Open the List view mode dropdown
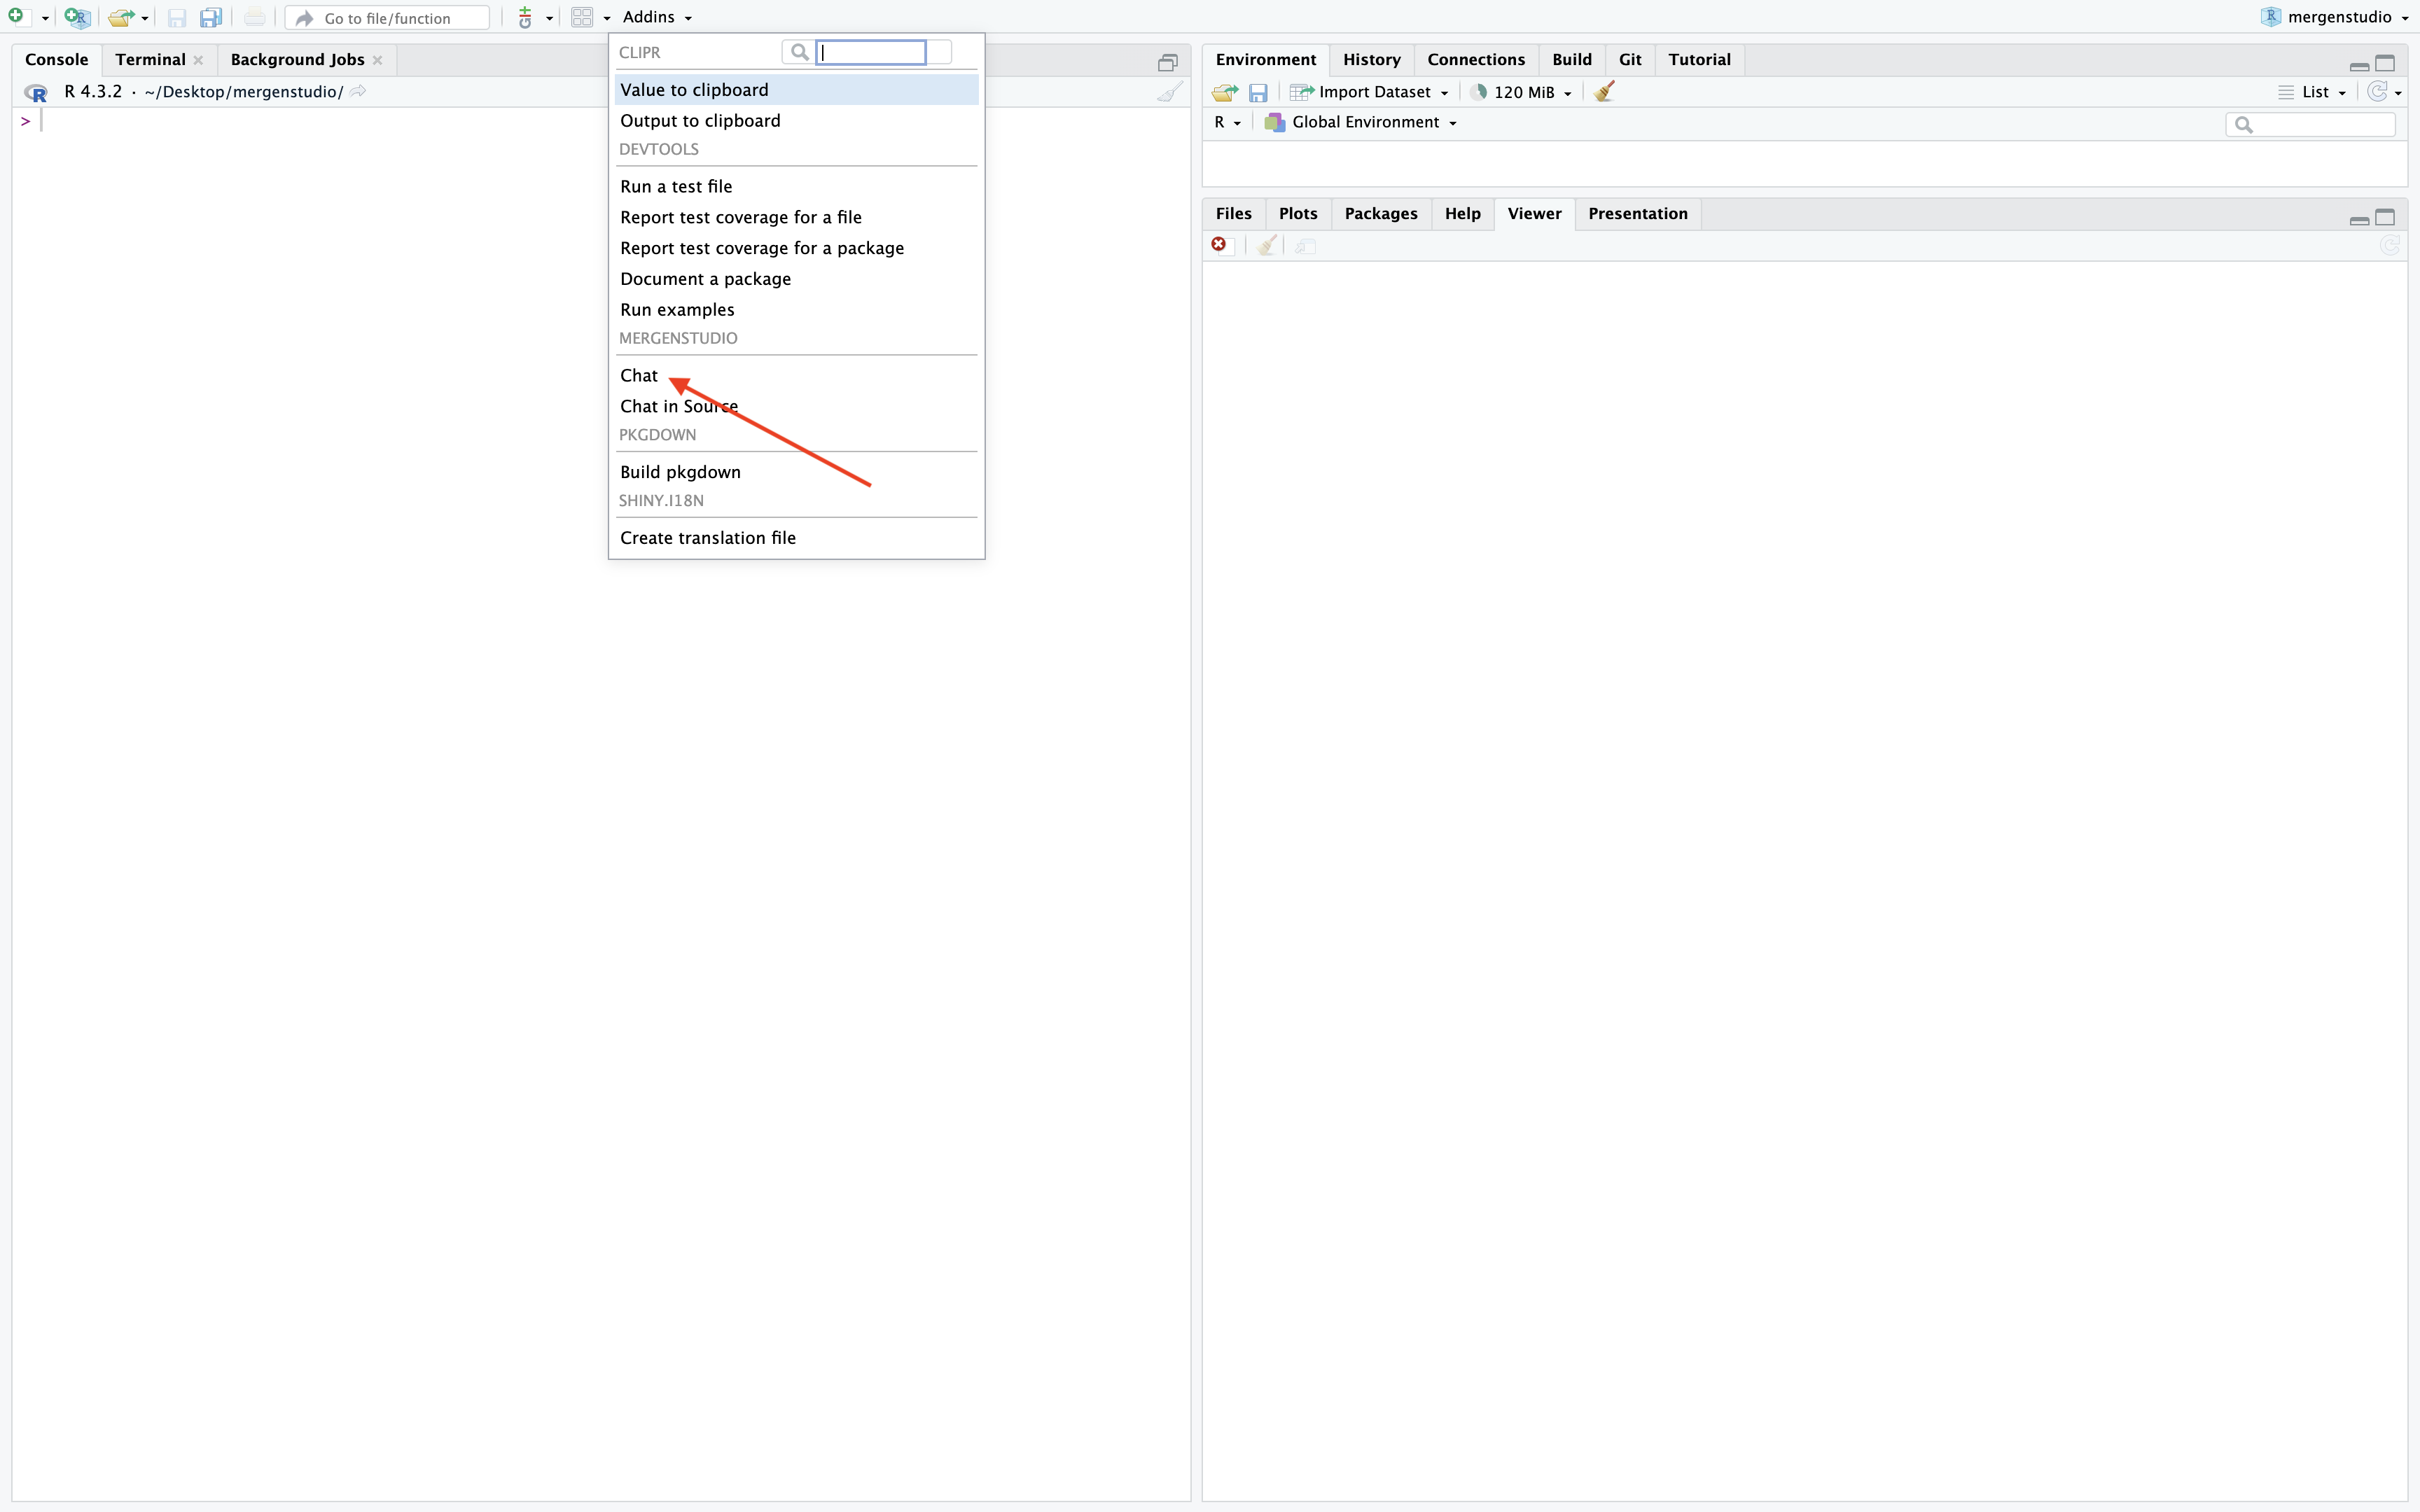Screen dimensions: 2420x1512 pos(2314,92)
